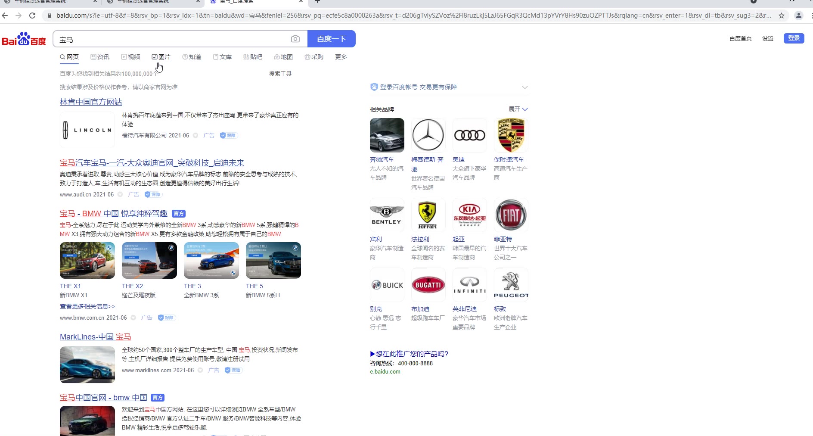The height and width of the screenshot is (436, 813).
Task: Click the 宝马 search input field
Action: coord(172,39)
